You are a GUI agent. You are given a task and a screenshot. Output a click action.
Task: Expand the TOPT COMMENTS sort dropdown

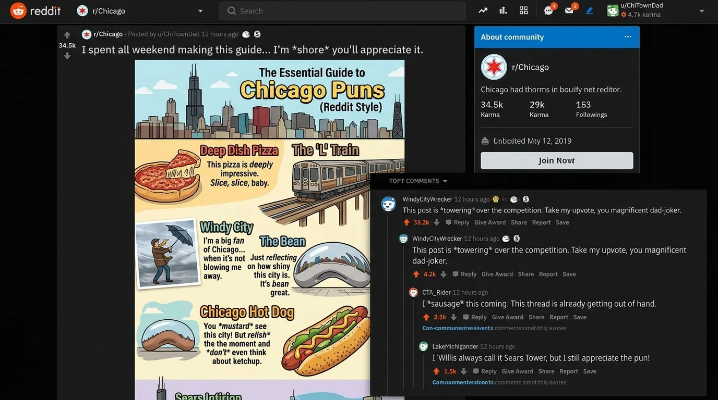[418, 181]
